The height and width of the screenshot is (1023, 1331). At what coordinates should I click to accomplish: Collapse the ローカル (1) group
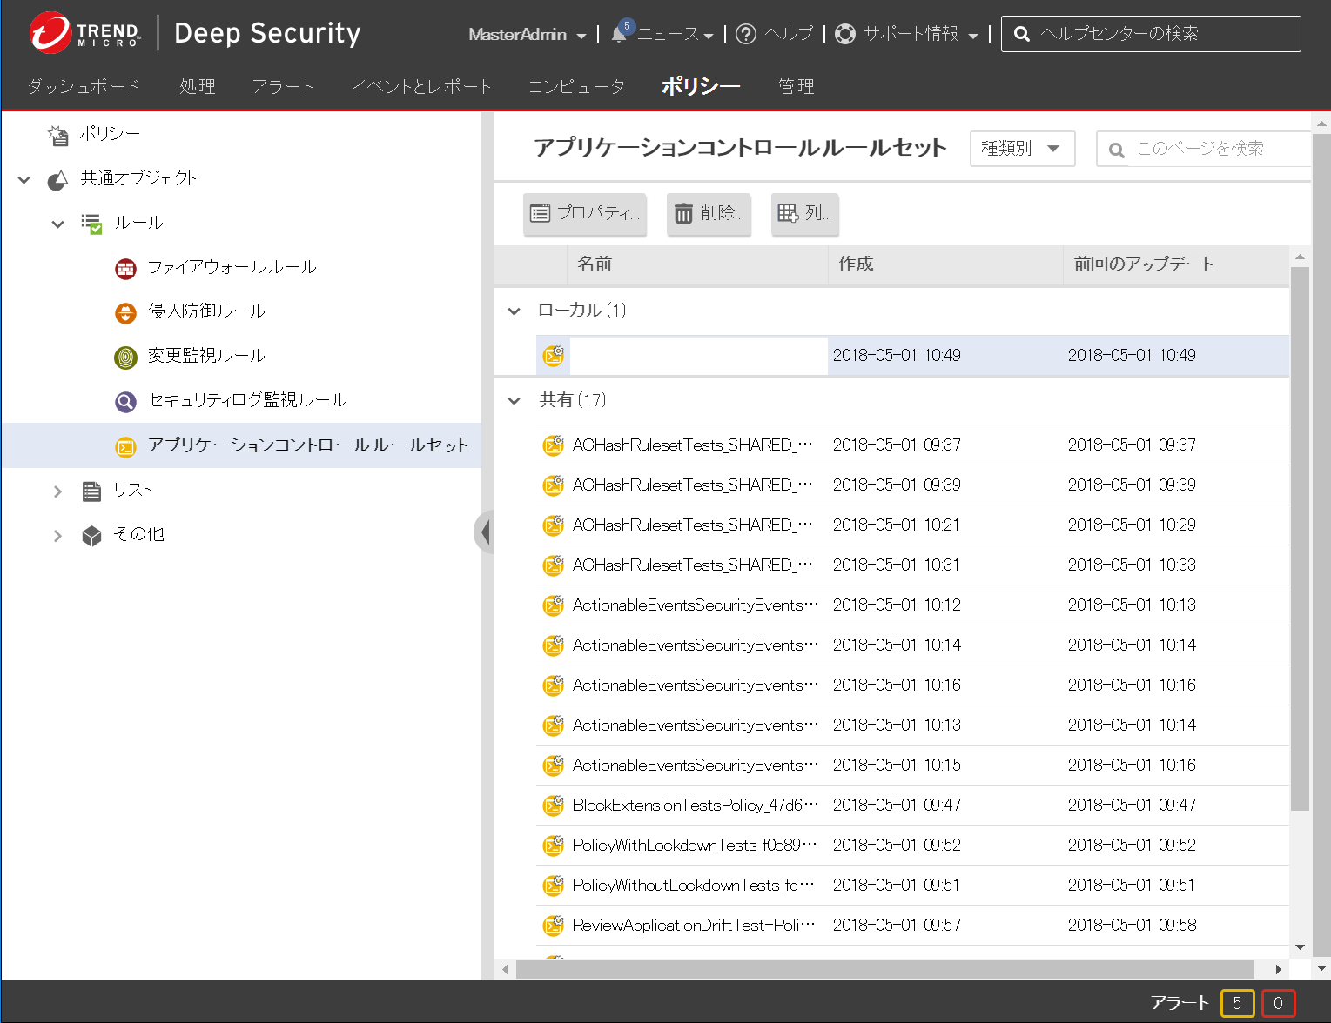pos(514,311)
